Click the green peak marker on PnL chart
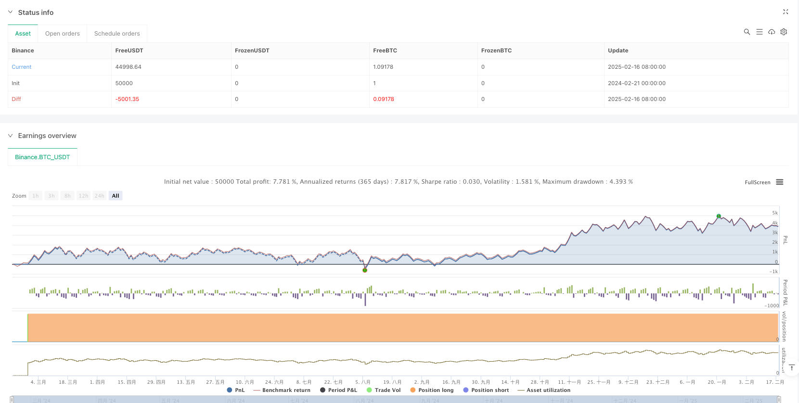Screen dimensions: 799x403 tap(719, 216)
